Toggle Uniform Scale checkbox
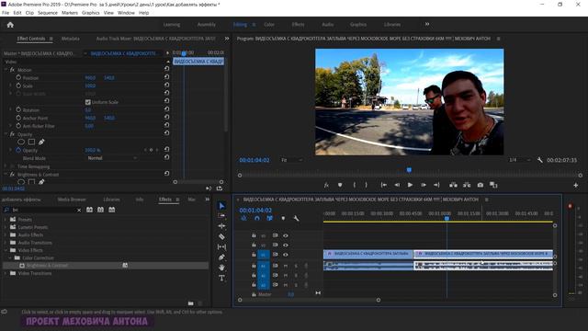This screenshot has height=331, width=588. (88, 102)
